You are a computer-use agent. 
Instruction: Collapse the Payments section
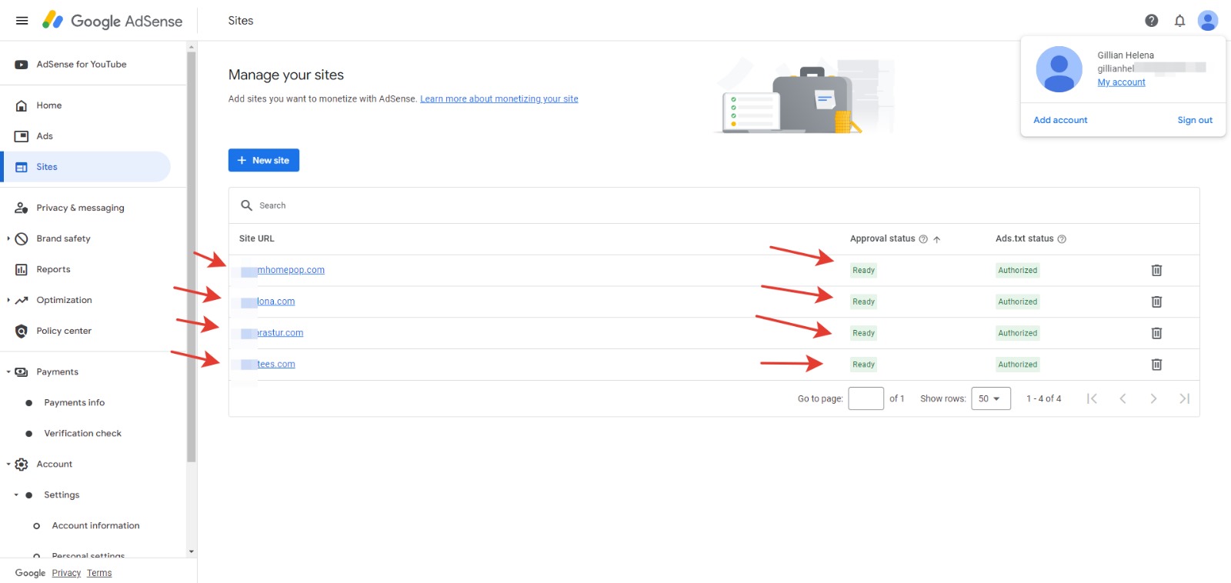point(8,372)
